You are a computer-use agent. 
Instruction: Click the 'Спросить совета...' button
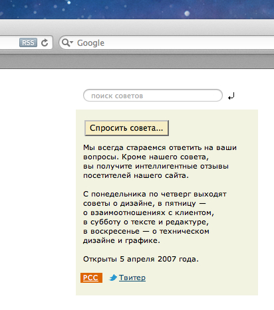(x=126, y=128)
